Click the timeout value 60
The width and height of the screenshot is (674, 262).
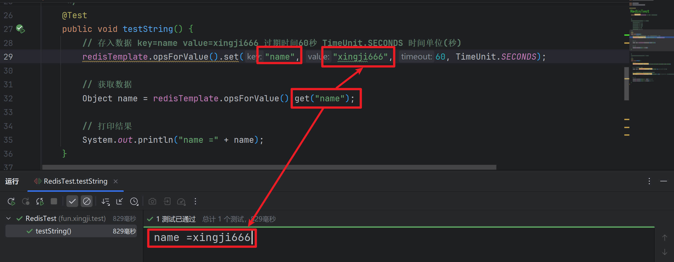tap(440, 57)
